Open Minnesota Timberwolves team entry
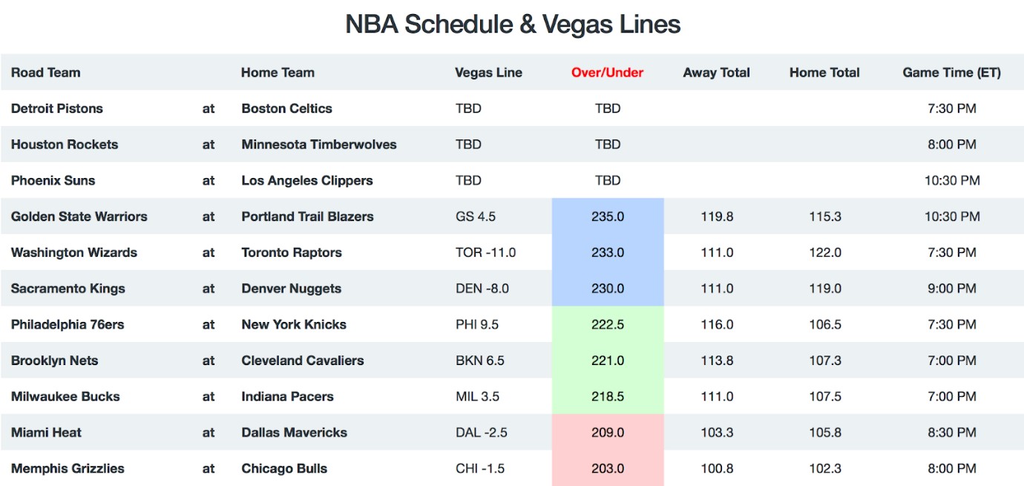1024x486 pixels. coord(319,145)
